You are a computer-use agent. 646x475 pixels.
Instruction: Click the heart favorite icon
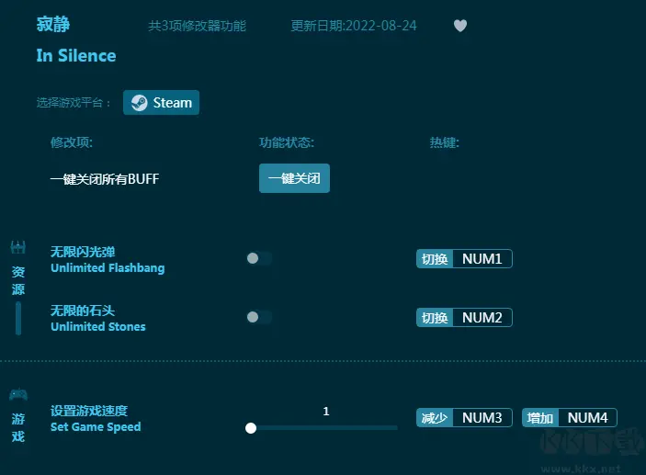pos(460,26)
